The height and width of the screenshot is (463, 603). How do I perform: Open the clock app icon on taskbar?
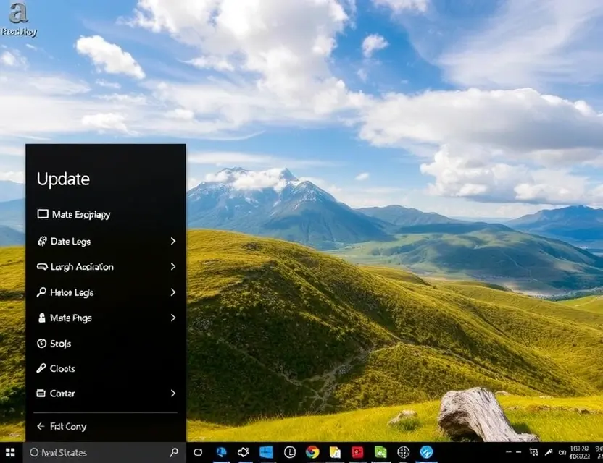point(290,452)
